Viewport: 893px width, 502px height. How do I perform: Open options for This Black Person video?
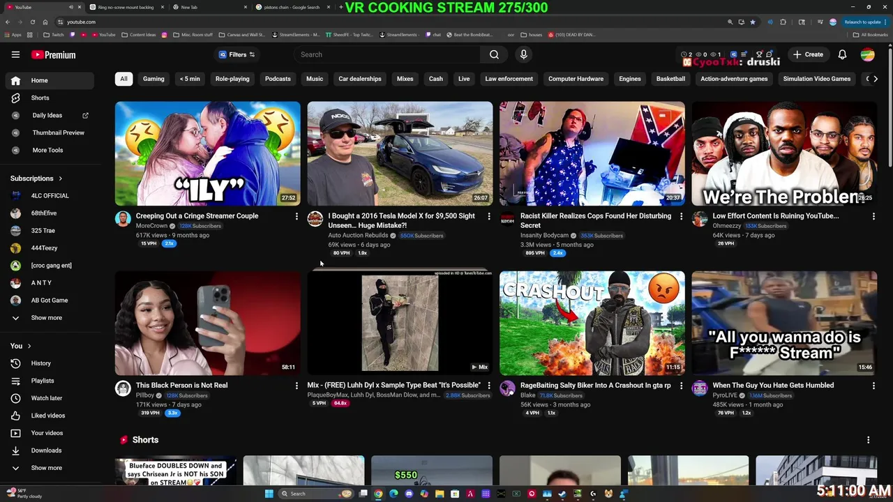297,386
